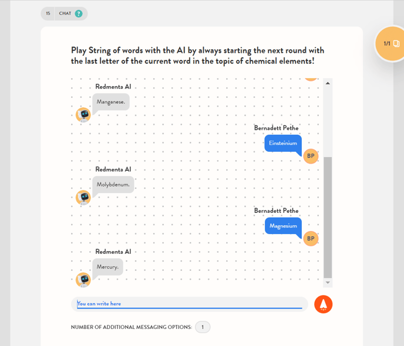Click robot avatar beside the Molybdenum message
Screen dimensions: 404x346
[83, 197]
